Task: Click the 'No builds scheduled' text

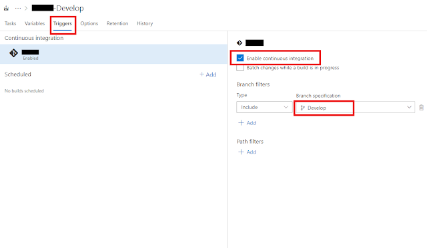Action: [x=24, y=91]
